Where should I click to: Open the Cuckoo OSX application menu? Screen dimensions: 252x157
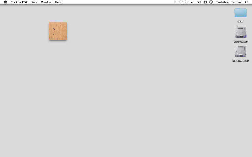pos(19,2)
